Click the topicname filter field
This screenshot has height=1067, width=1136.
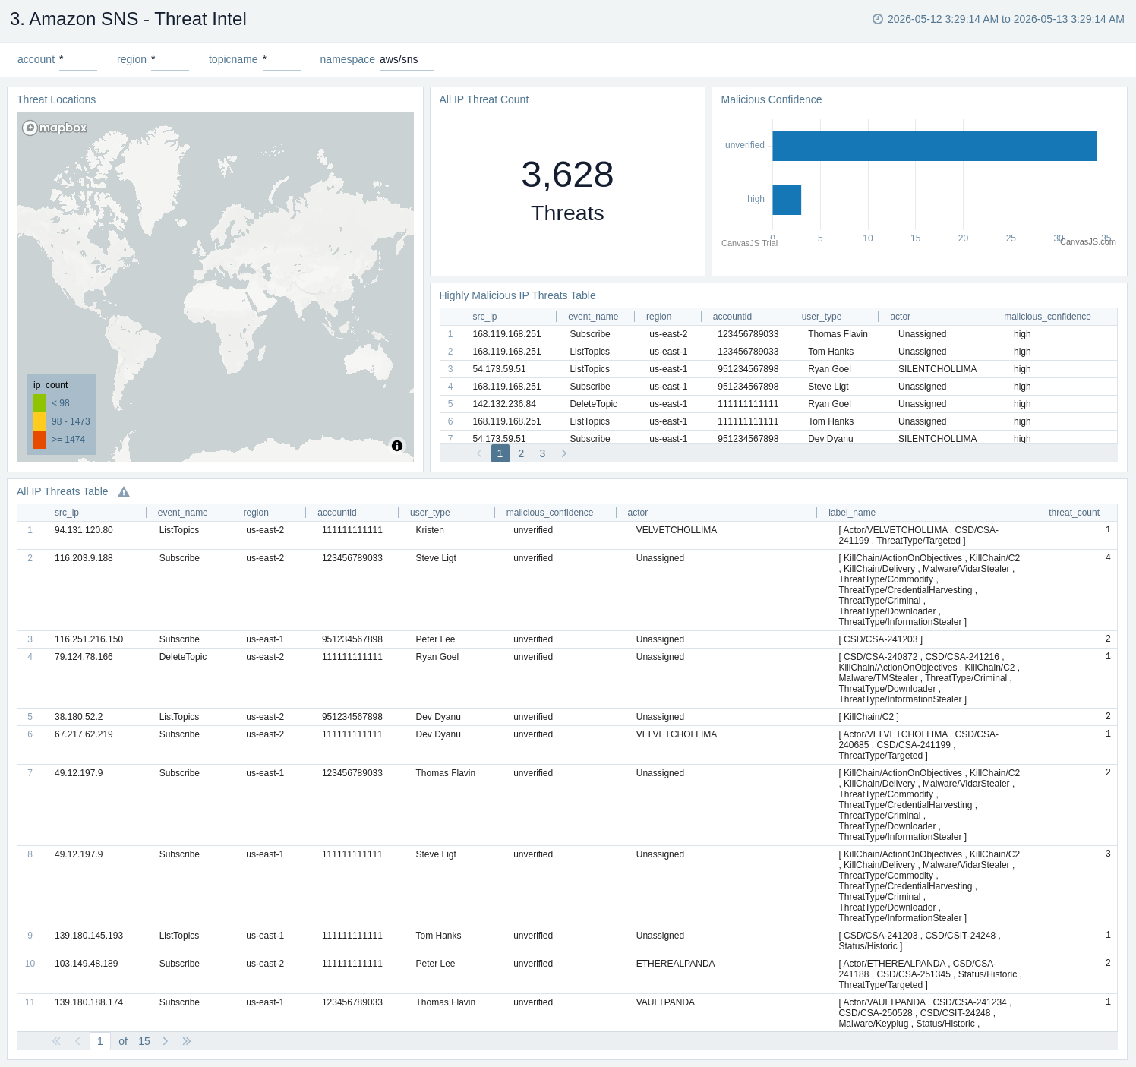pos(282,59)
